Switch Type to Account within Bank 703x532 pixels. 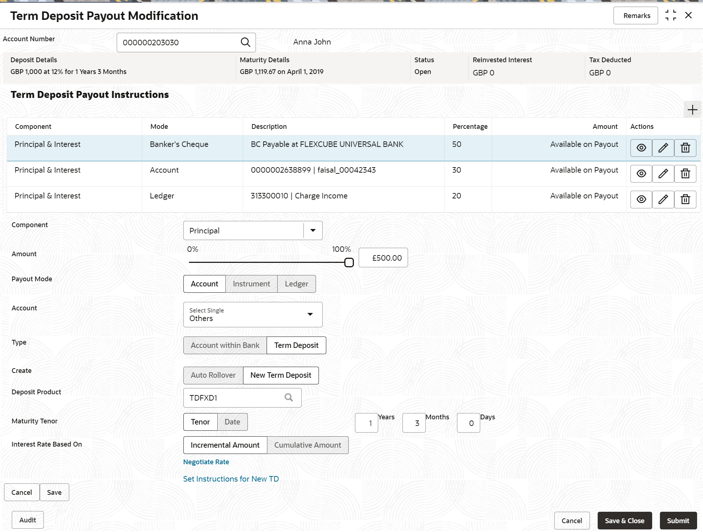pyautogui.click(x=225, y=345)
